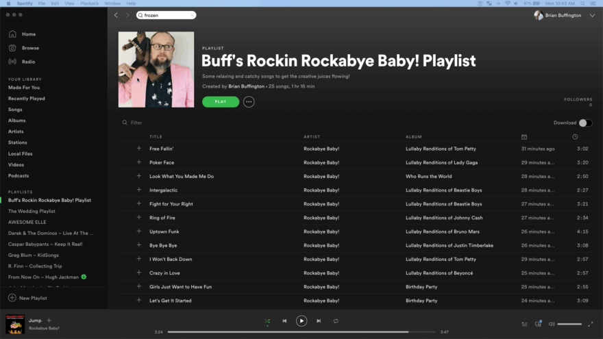Click the plus icon beside Free Fallin'

click(139, 149)
